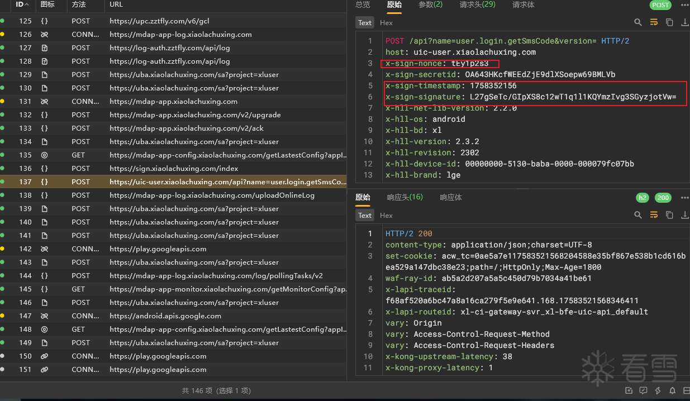Screen dimensions: 690x401
Task: Click the document icon in row 129
Action: point(44,74)
